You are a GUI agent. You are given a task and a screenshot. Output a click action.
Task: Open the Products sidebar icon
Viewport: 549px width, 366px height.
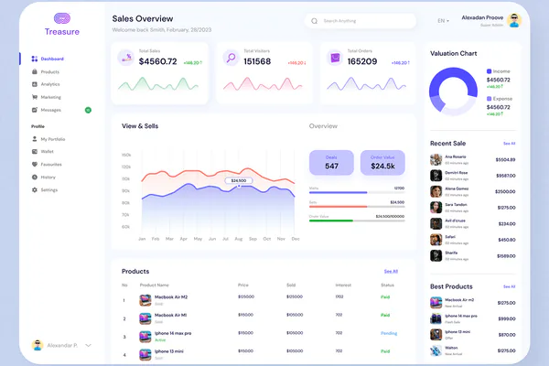tap(35, 71)
